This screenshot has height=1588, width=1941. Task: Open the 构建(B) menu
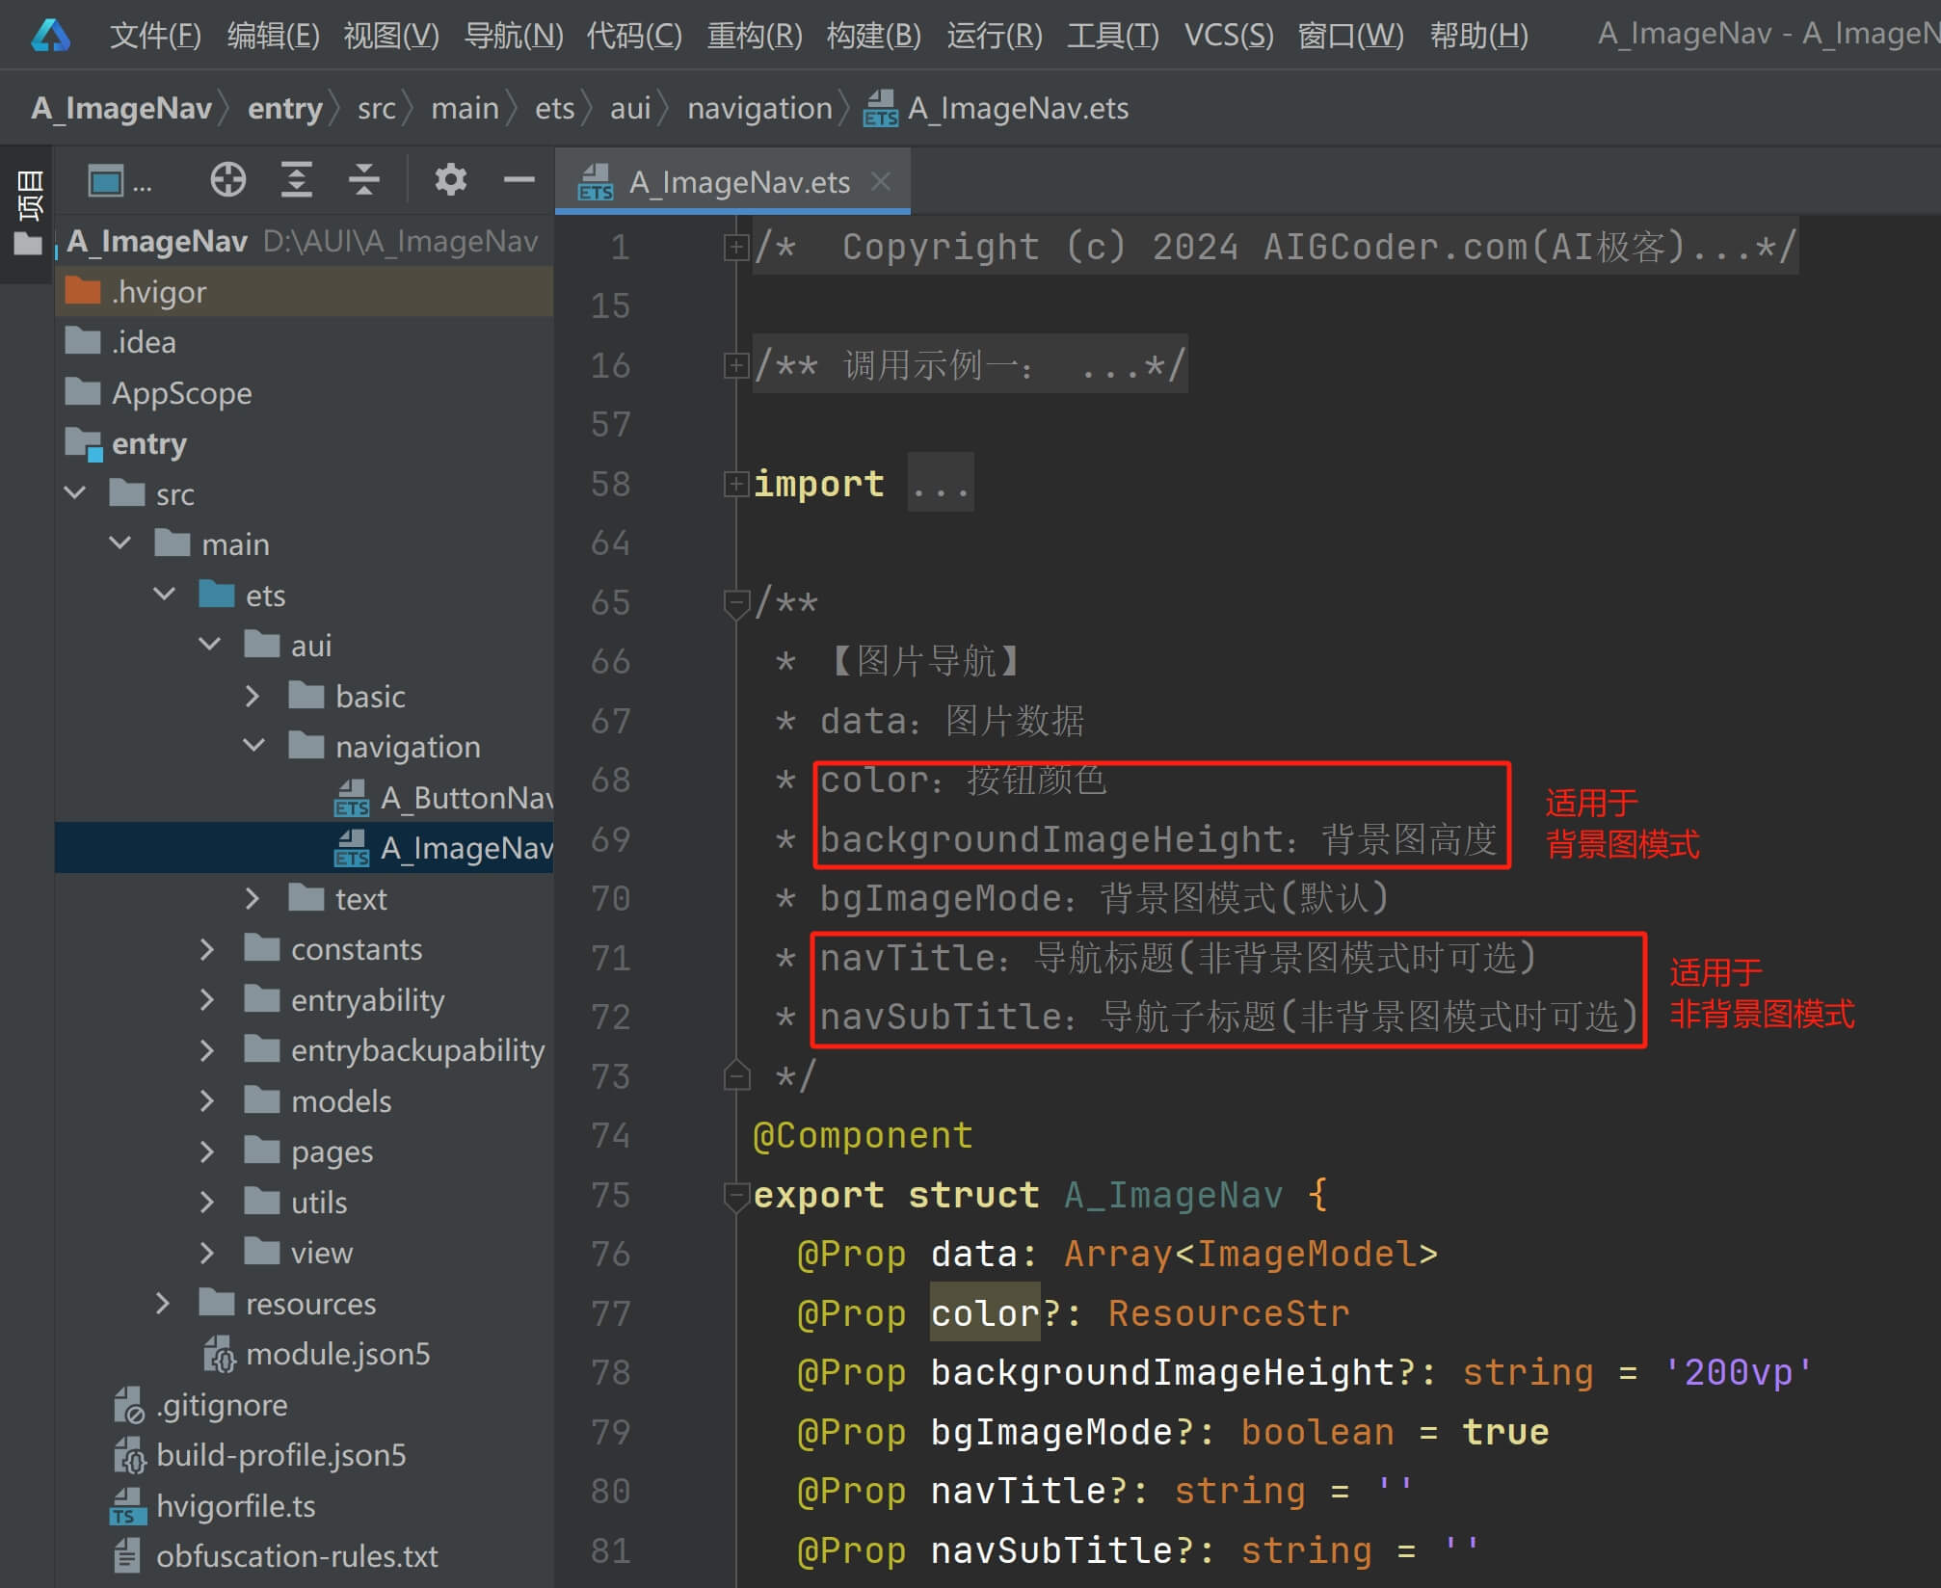[873, 37]
